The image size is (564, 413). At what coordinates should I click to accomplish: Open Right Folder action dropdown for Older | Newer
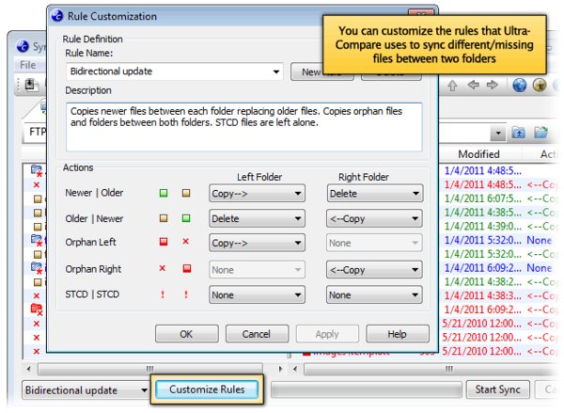(x=374, y=218)
